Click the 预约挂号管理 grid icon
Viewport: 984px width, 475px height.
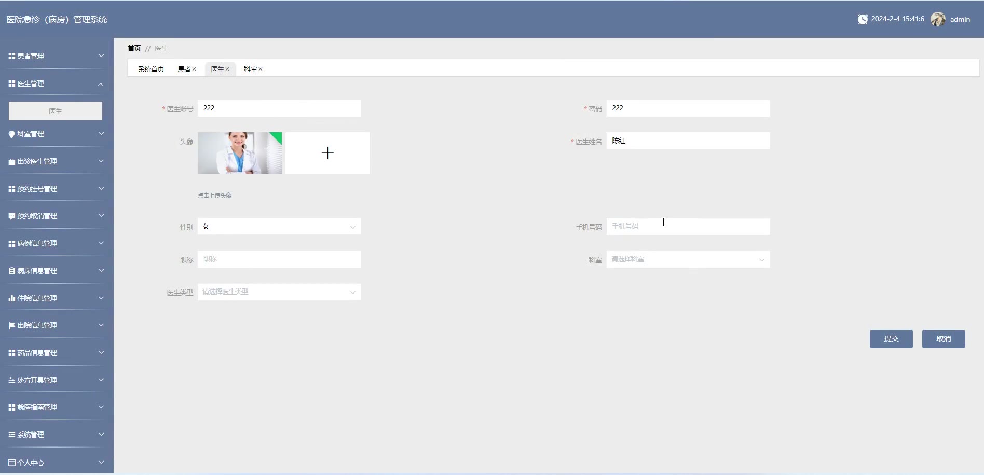pos(11,189)
